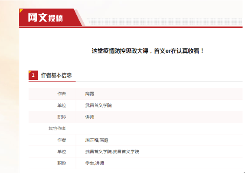The width and height of the screenshot is (245, 173).
Task: Click the yellow corner triangle on the 网文投稿 banner
Action: 21,11
